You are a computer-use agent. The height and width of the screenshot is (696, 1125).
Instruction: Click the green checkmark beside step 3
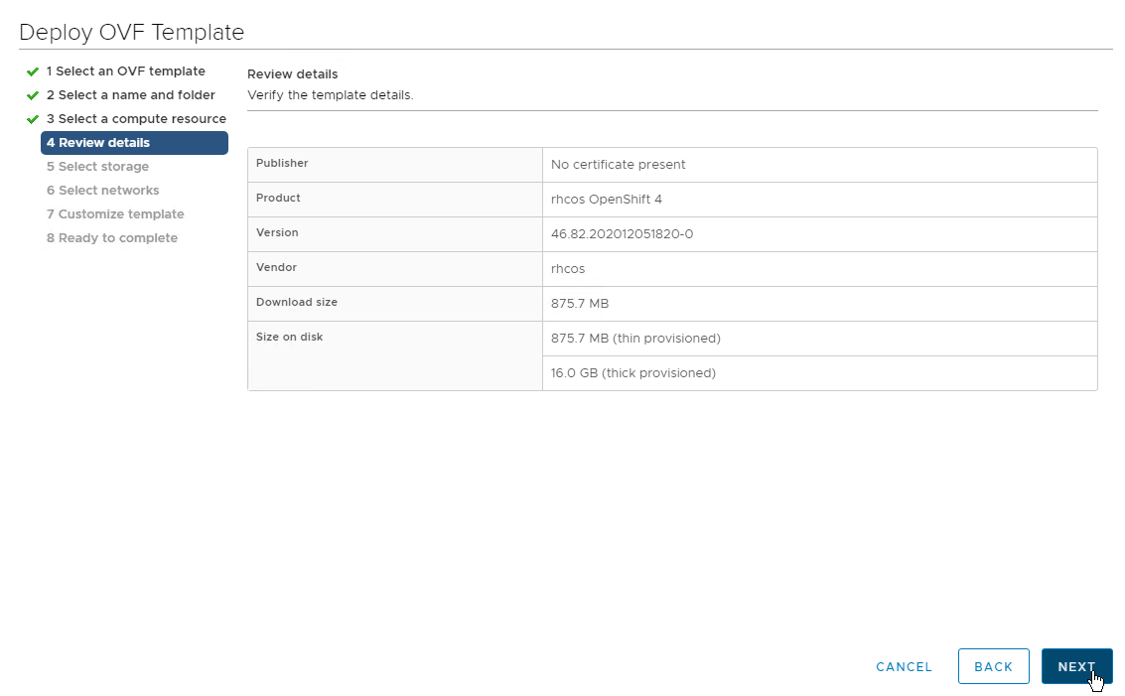point(33,119)
